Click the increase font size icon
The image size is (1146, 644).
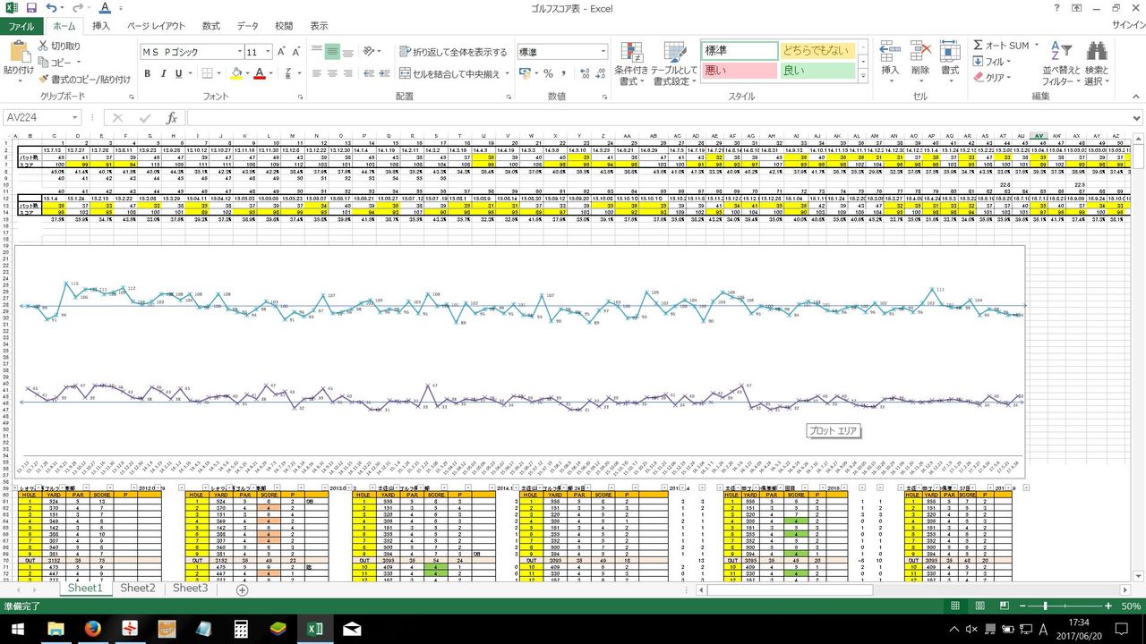coord(282,52)
